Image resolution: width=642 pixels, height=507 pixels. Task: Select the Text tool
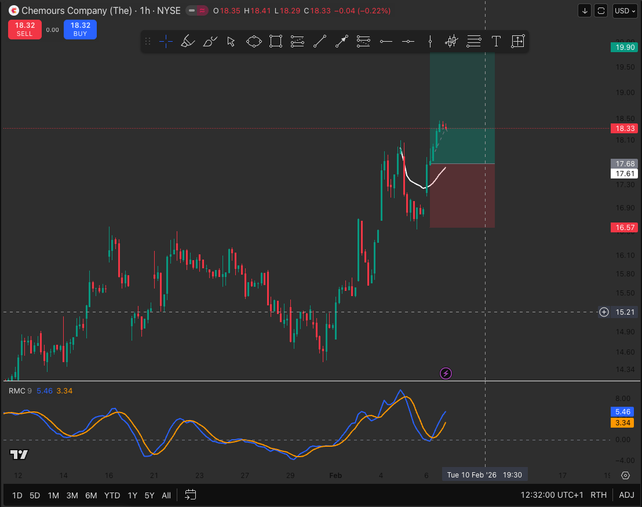point(496,41)
